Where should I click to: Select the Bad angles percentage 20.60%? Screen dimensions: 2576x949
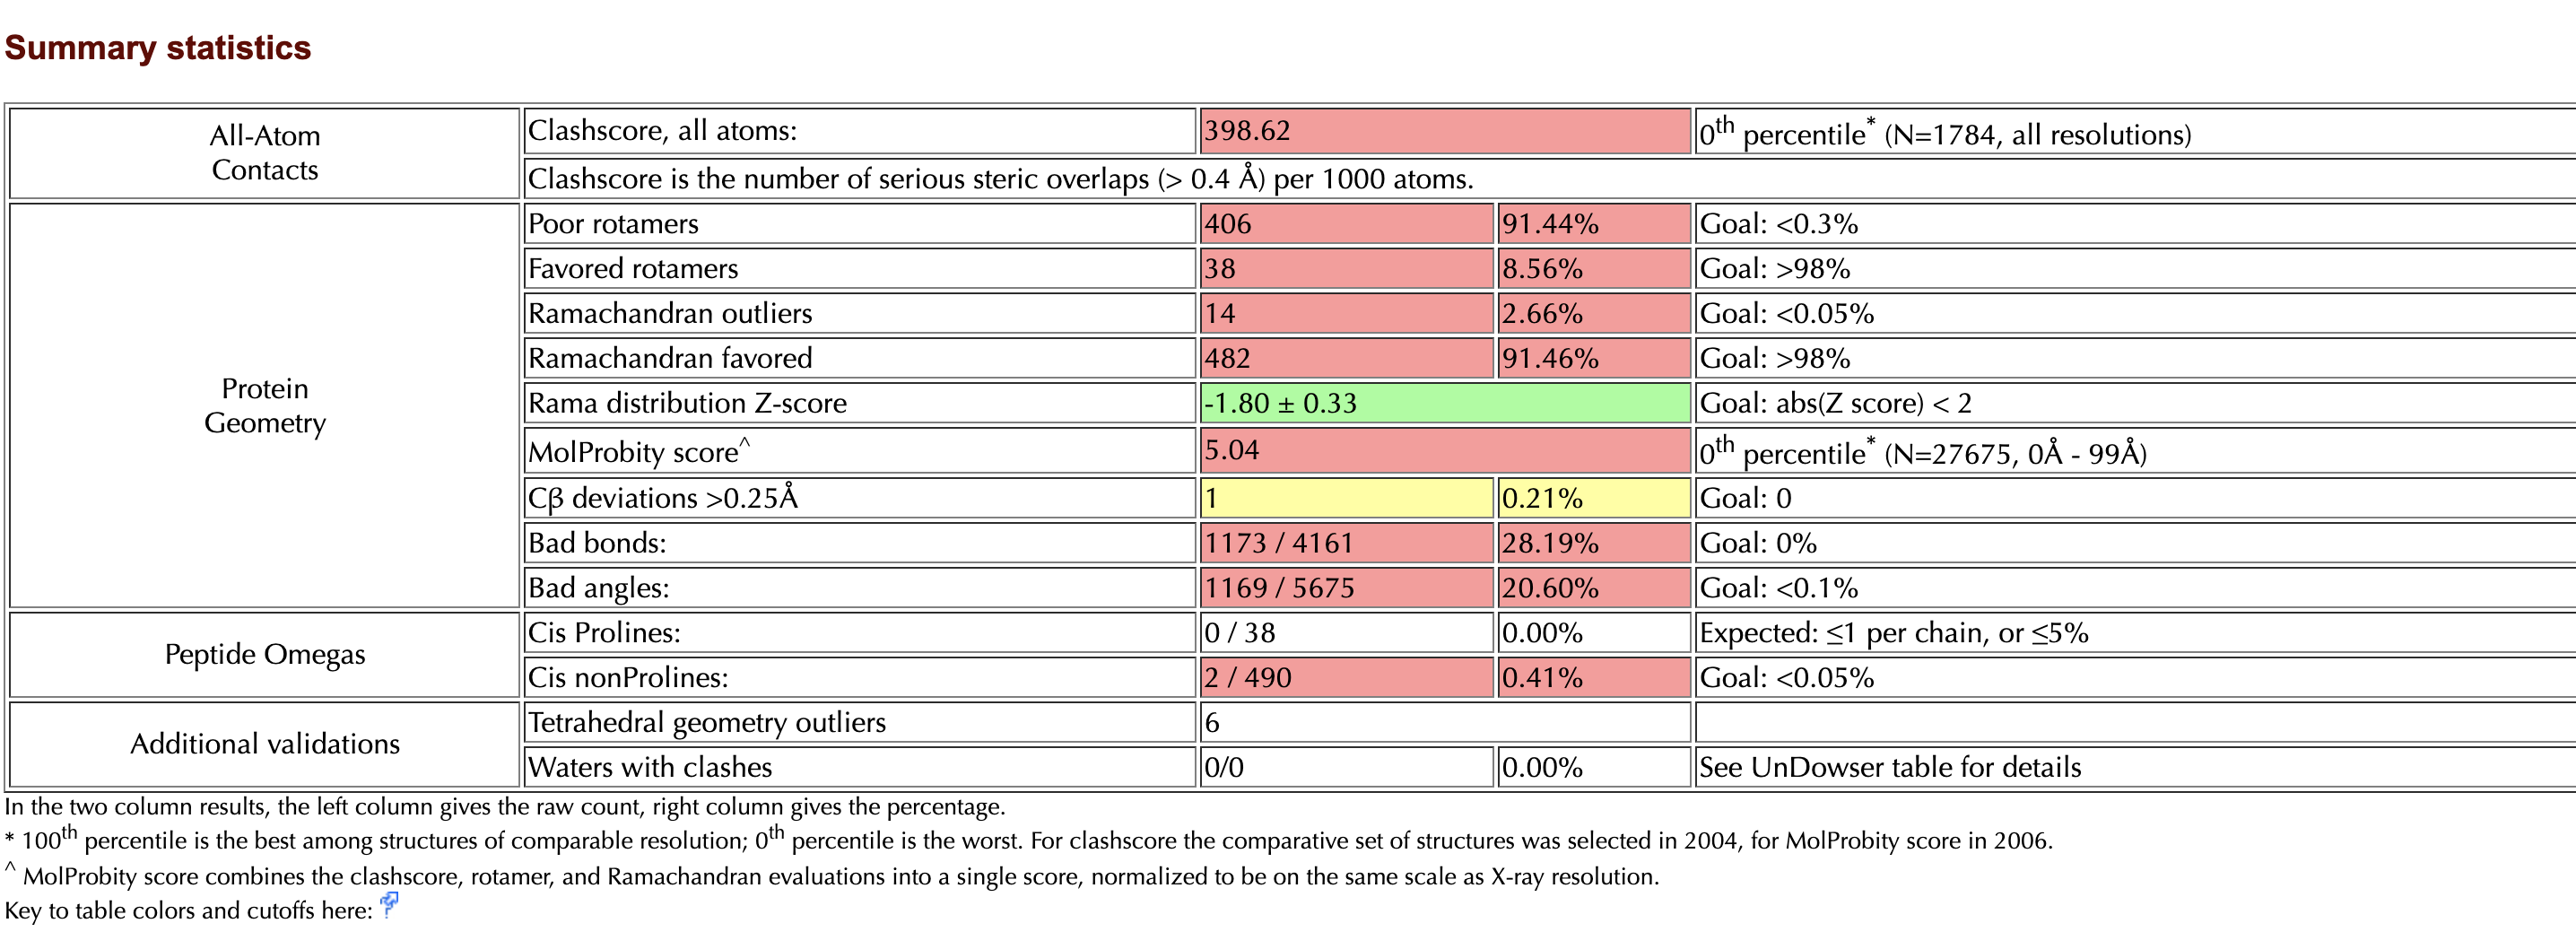pos(1592,588)
